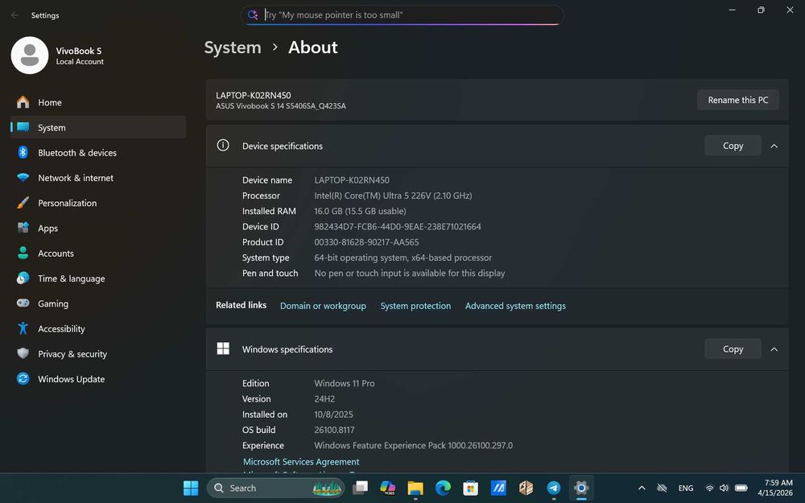Open Bluetooth & devices settings

(98, 152)
